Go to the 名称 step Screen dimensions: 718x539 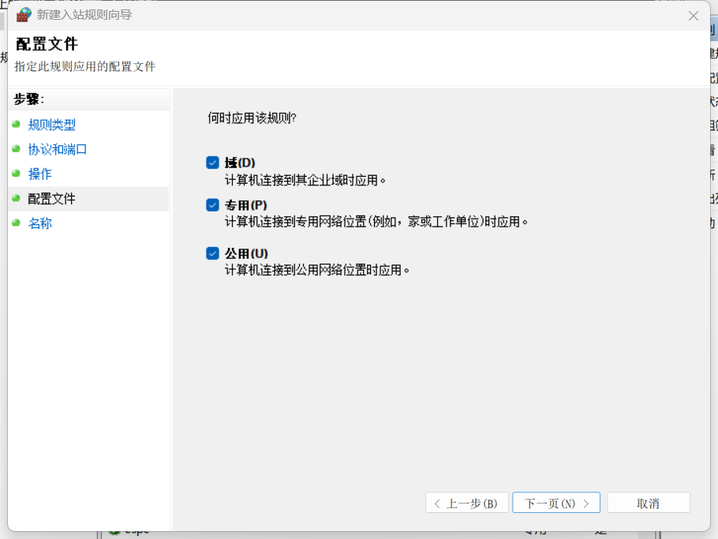coord(39,223)
